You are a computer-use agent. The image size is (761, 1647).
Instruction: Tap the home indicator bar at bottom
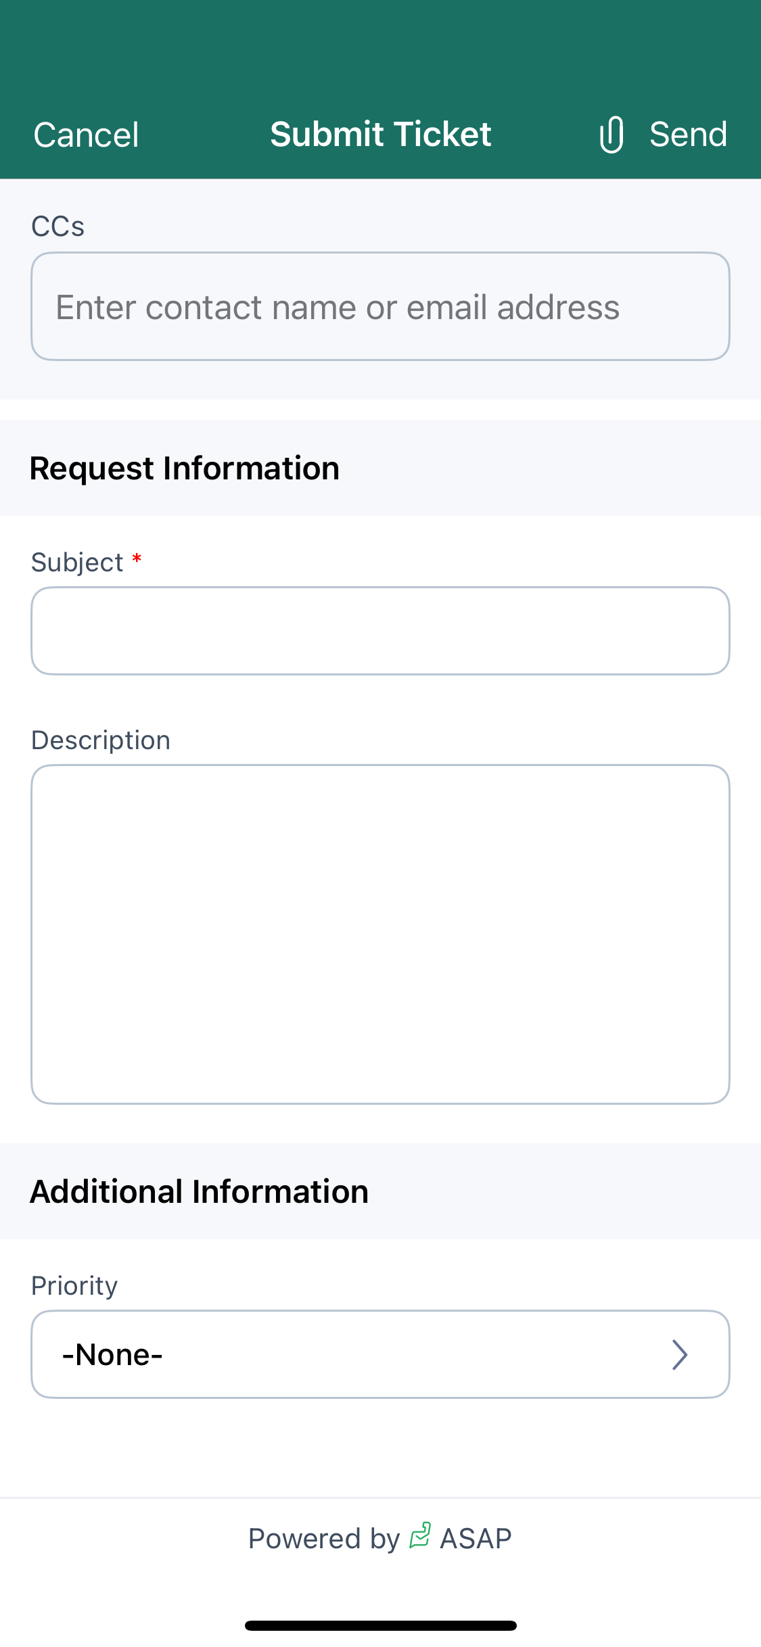tap(380, 1625)
